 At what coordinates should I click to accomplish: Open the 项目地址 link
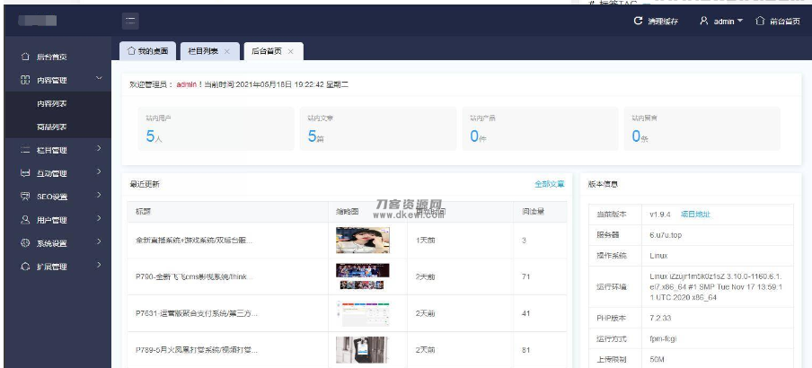[695, 215]
